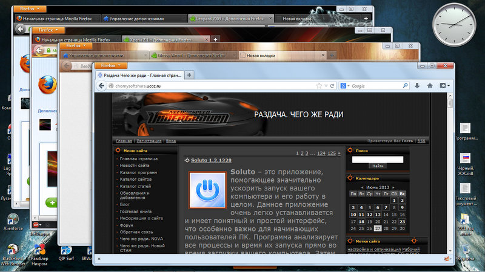
Task: Open 'Главная' link in site header
Action: click(x=124, y=141)
